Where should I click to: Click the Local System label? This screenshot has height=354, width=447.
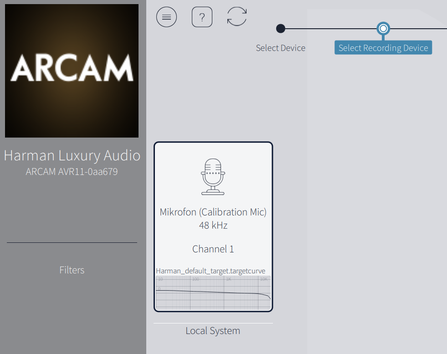point(213,331)
